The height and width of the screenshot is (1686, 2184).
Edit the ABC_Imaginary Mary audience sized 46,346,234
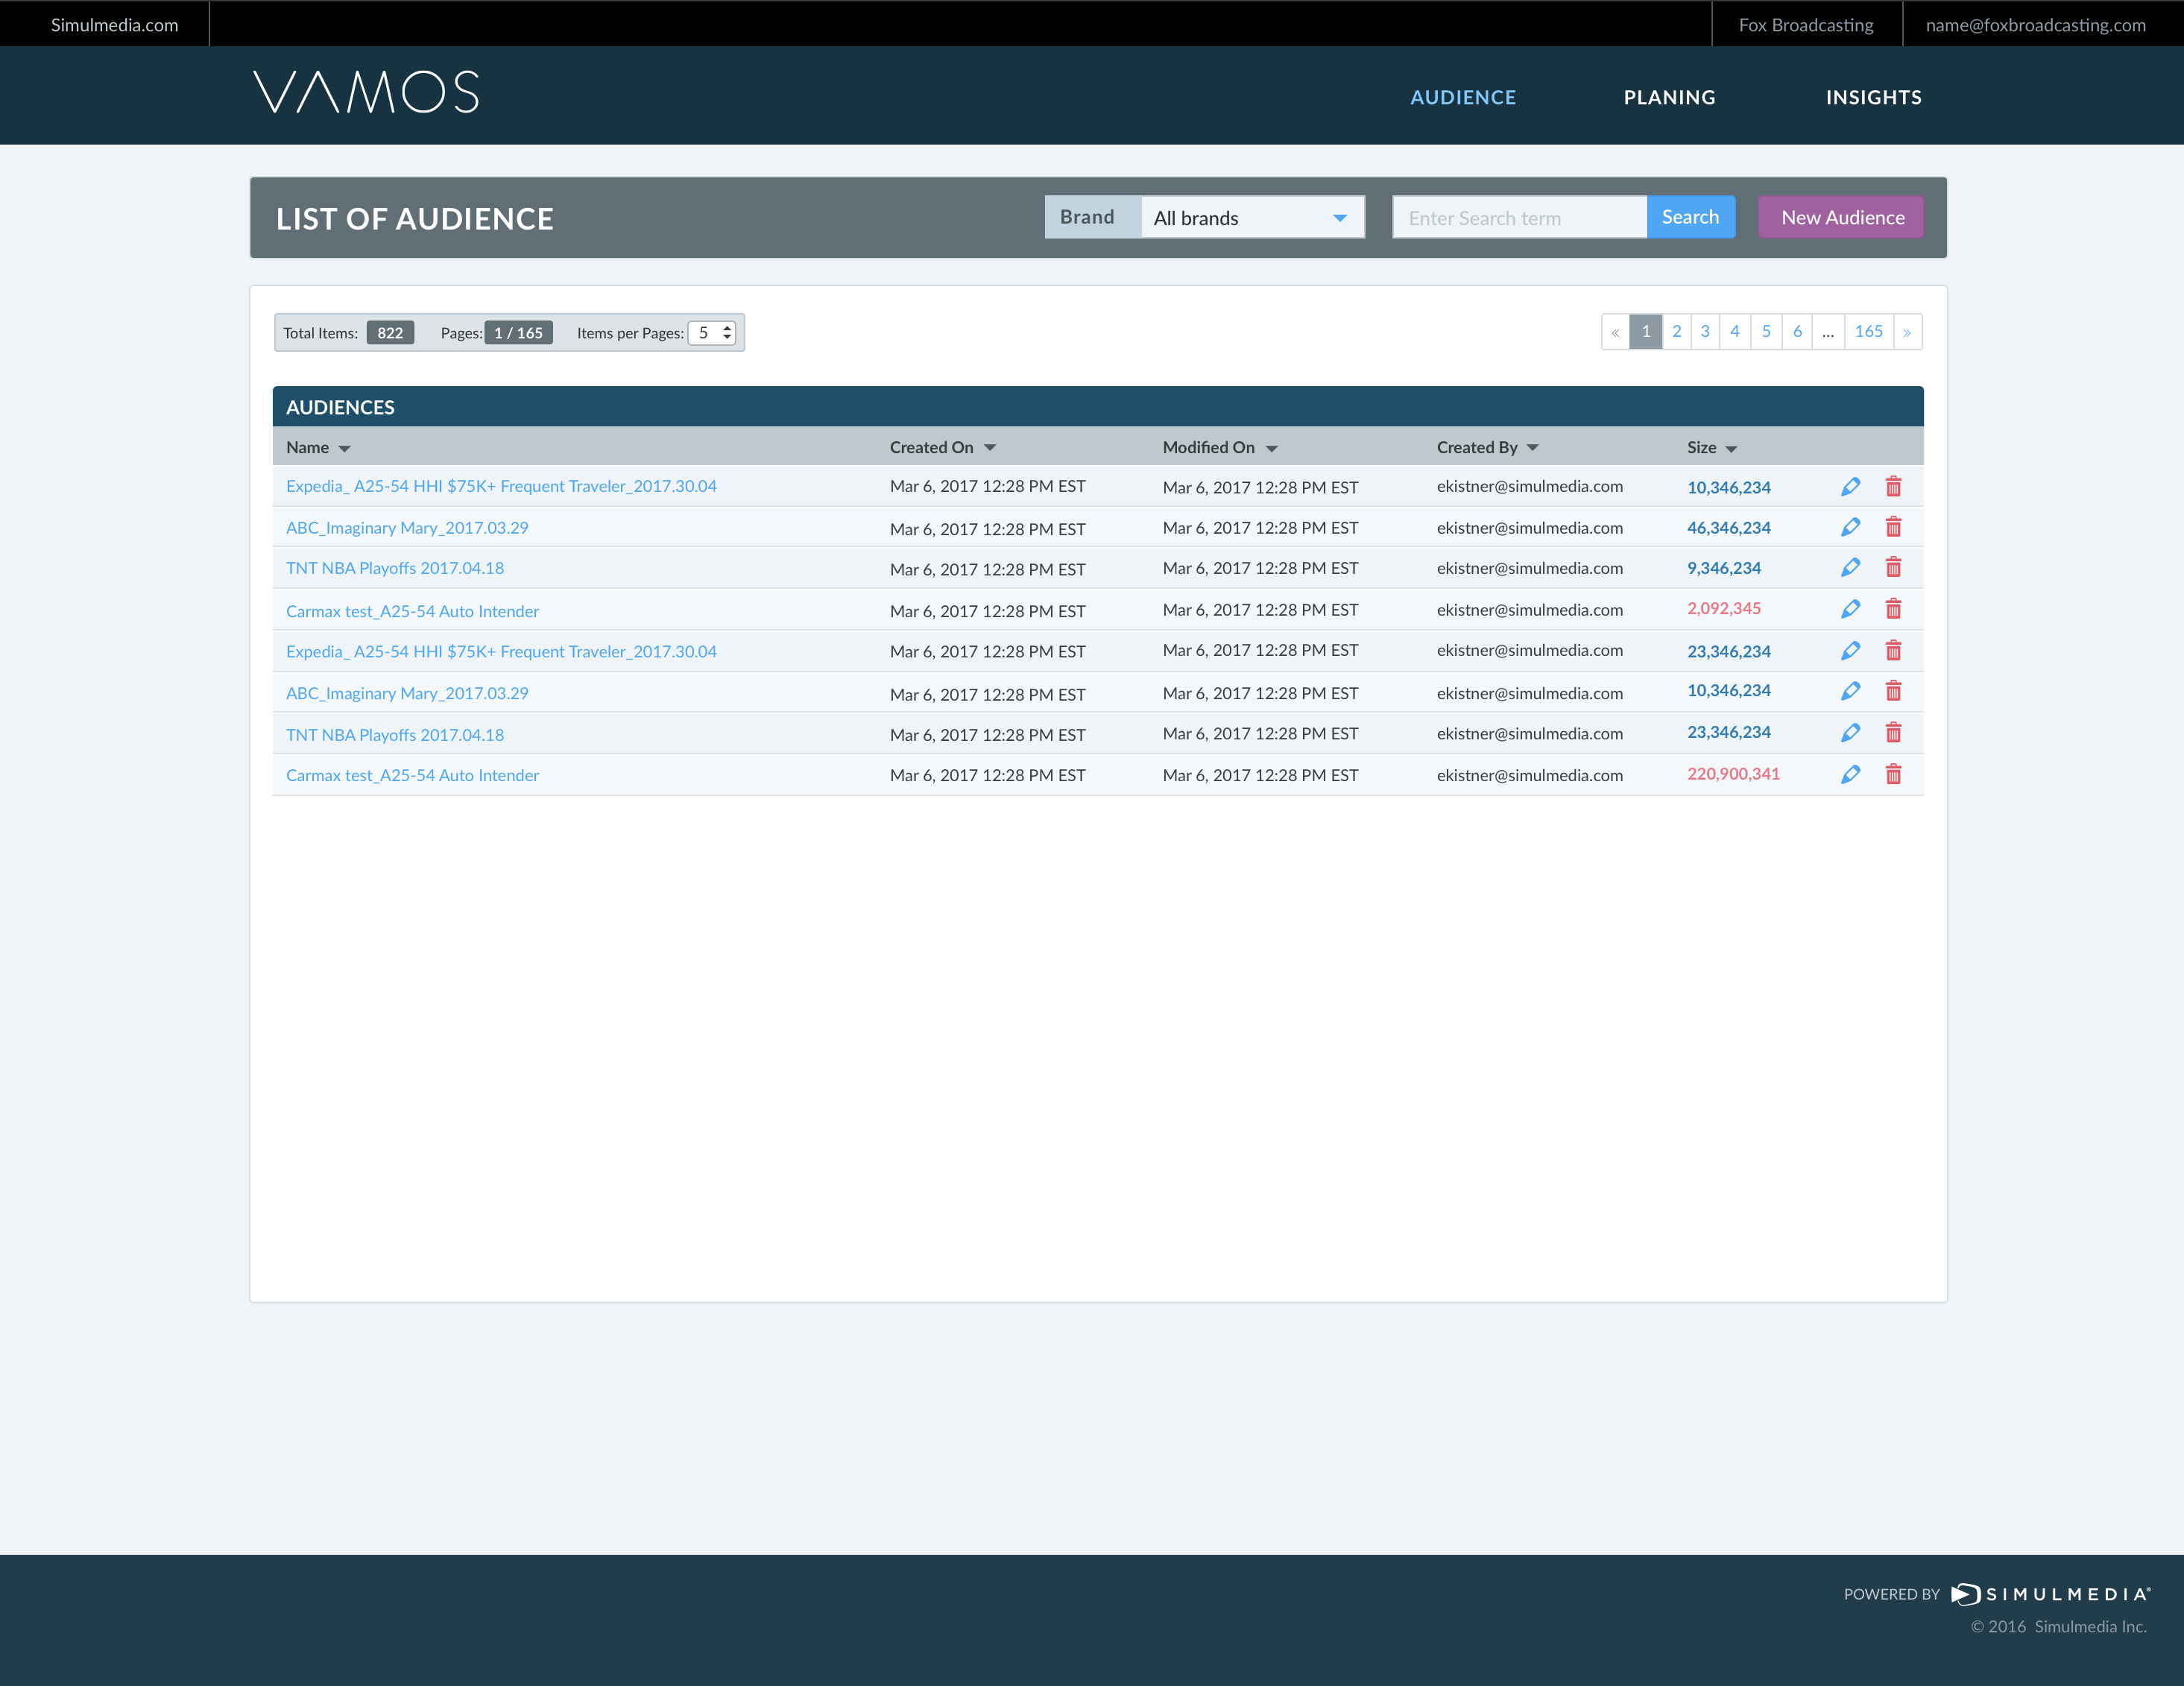(x=1850, y=527)
